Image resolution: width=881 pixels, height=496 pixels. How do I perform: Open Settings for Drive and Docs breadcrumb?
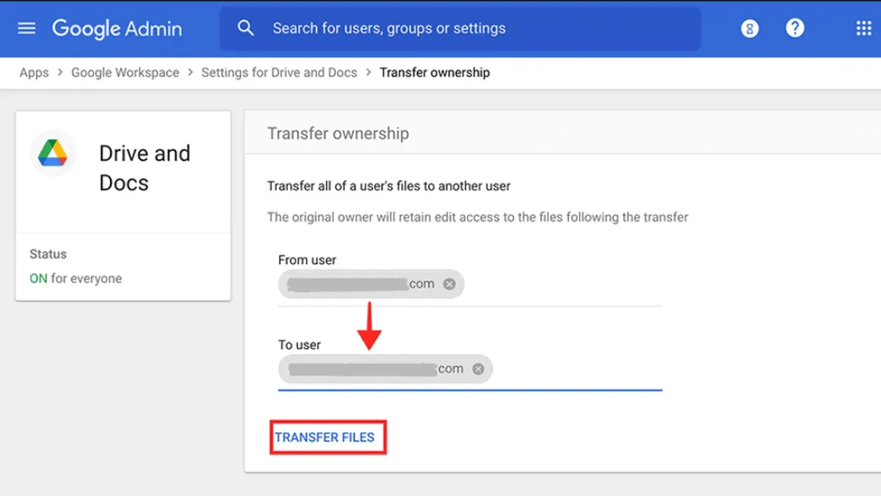(x=279, y=73)
